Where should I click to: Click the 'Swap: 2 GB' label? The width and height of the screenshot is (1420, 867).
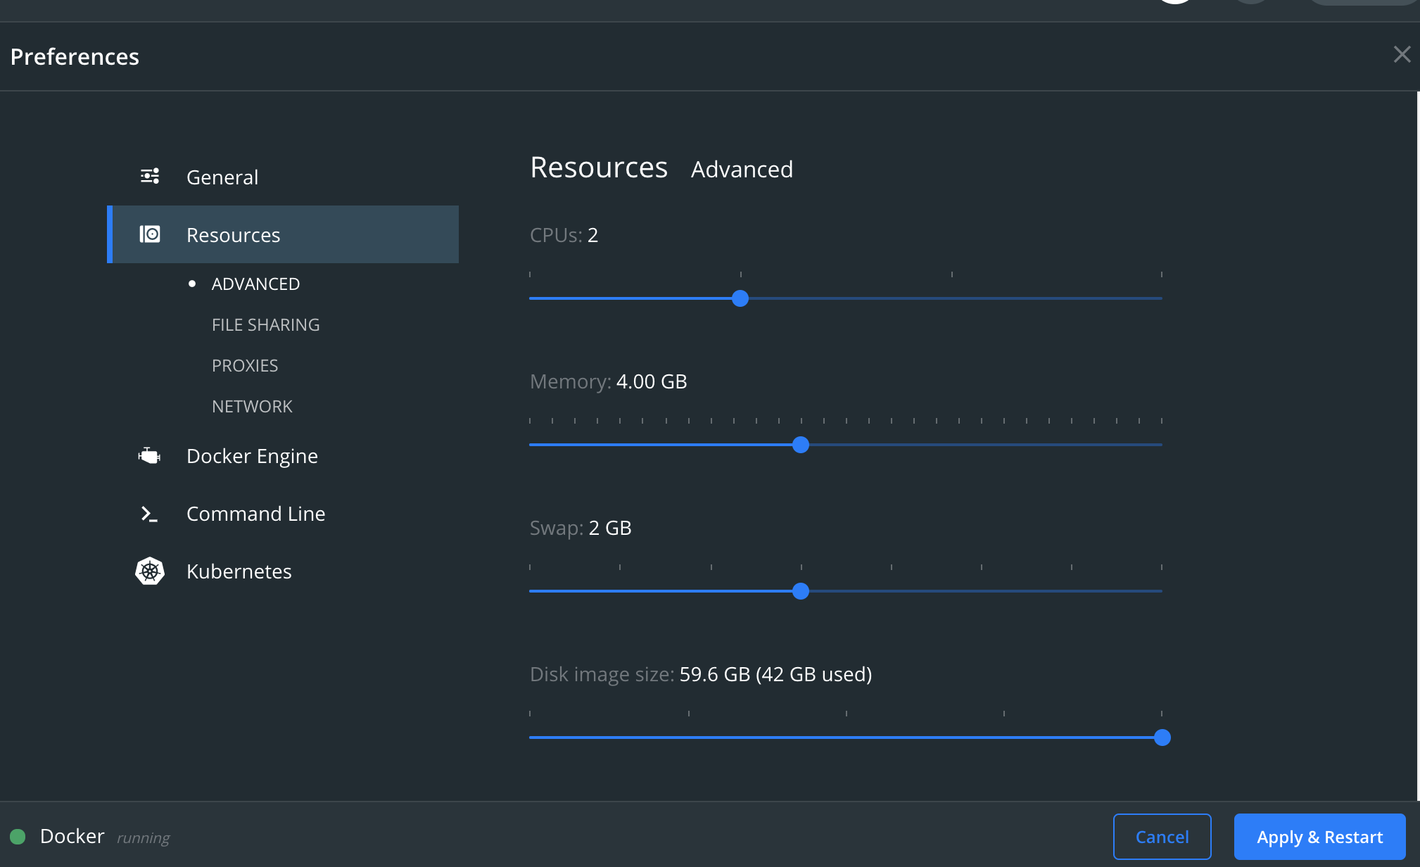point(581,528)
